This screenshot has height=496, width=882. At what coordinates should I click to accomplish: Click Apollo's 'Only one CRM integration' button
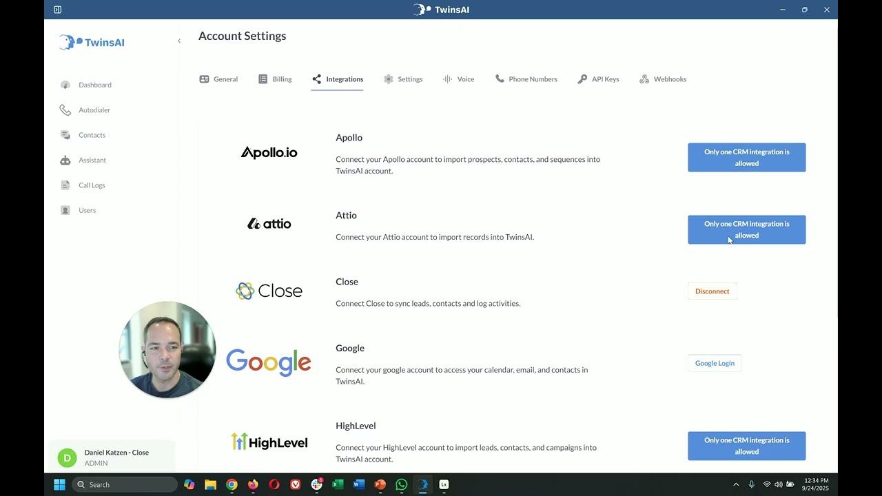[746, 158]
